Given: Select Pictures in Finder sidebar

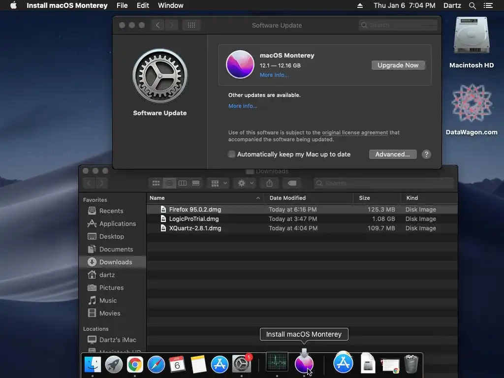Looking at the screenshot, I should coord(112,287).
